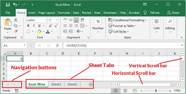The width and height of the screenshot is (186, 94).
Task: Undo the last action
Action: (15, 4)
